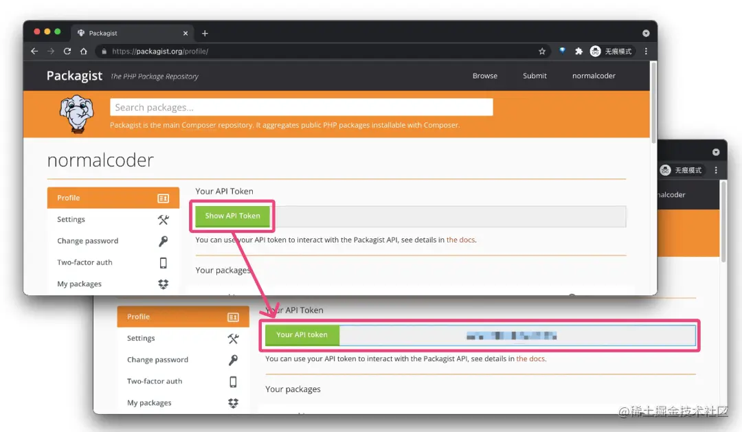
Task: Select the Packagist browser tab
Action: (x=133, y=33)
